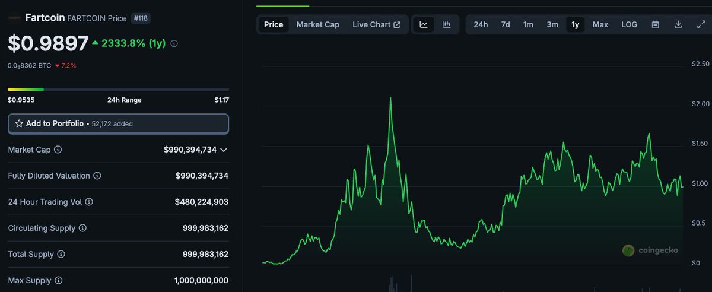Click the $480,224,903 trading volume value

pos(202,202)
